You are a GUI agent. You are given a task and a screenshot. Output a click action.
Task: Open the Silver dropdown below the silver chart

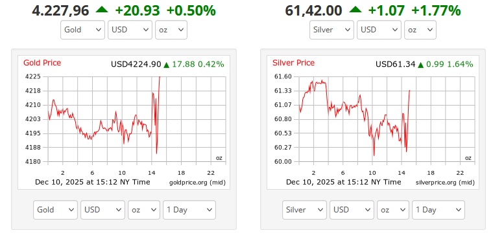304,210
